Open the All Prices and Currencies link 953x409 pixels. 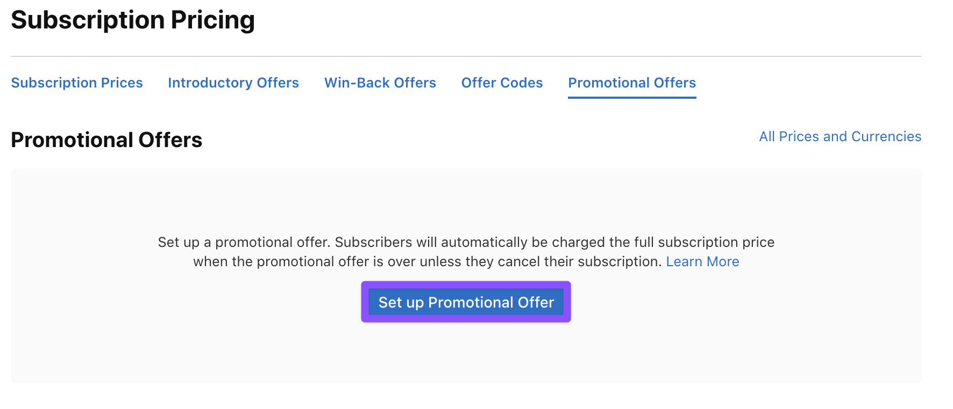[x=840, y=136]
